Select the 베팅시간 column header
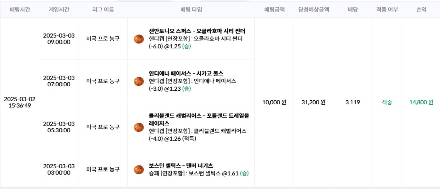This screenshot has width=440, height=189. pyautogui.click(x=20, y=10)
